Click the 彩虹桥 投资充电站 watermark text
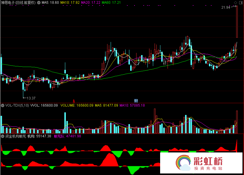Screen dimensions: 244x175 click(208, 164)
